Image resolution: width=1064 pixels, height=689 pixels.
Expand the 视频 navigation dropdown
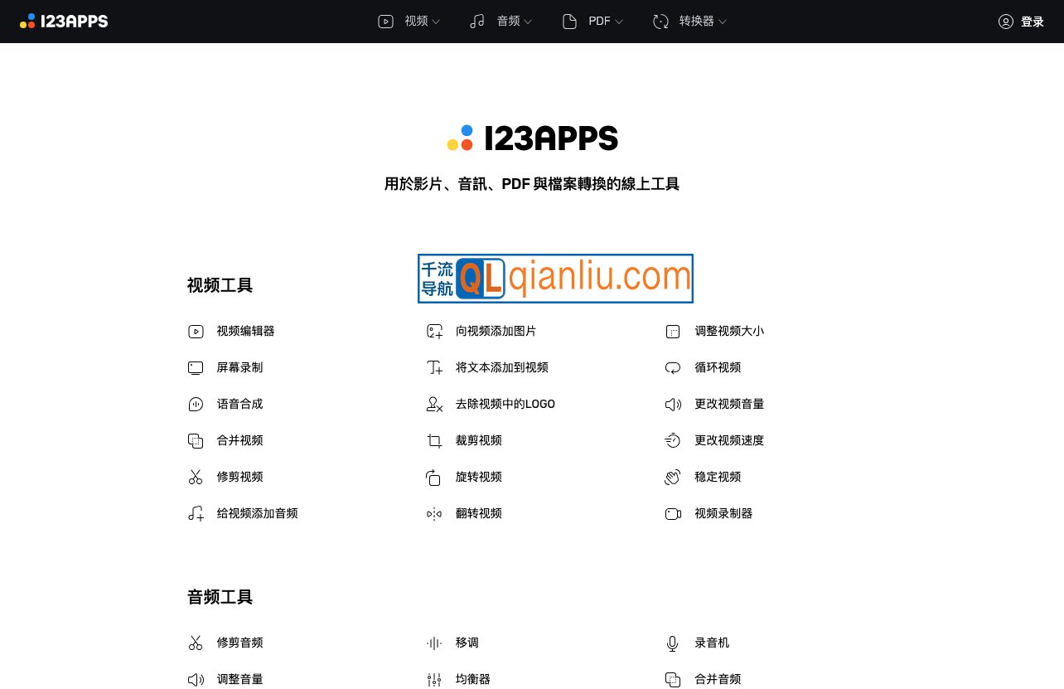(409, 21)
